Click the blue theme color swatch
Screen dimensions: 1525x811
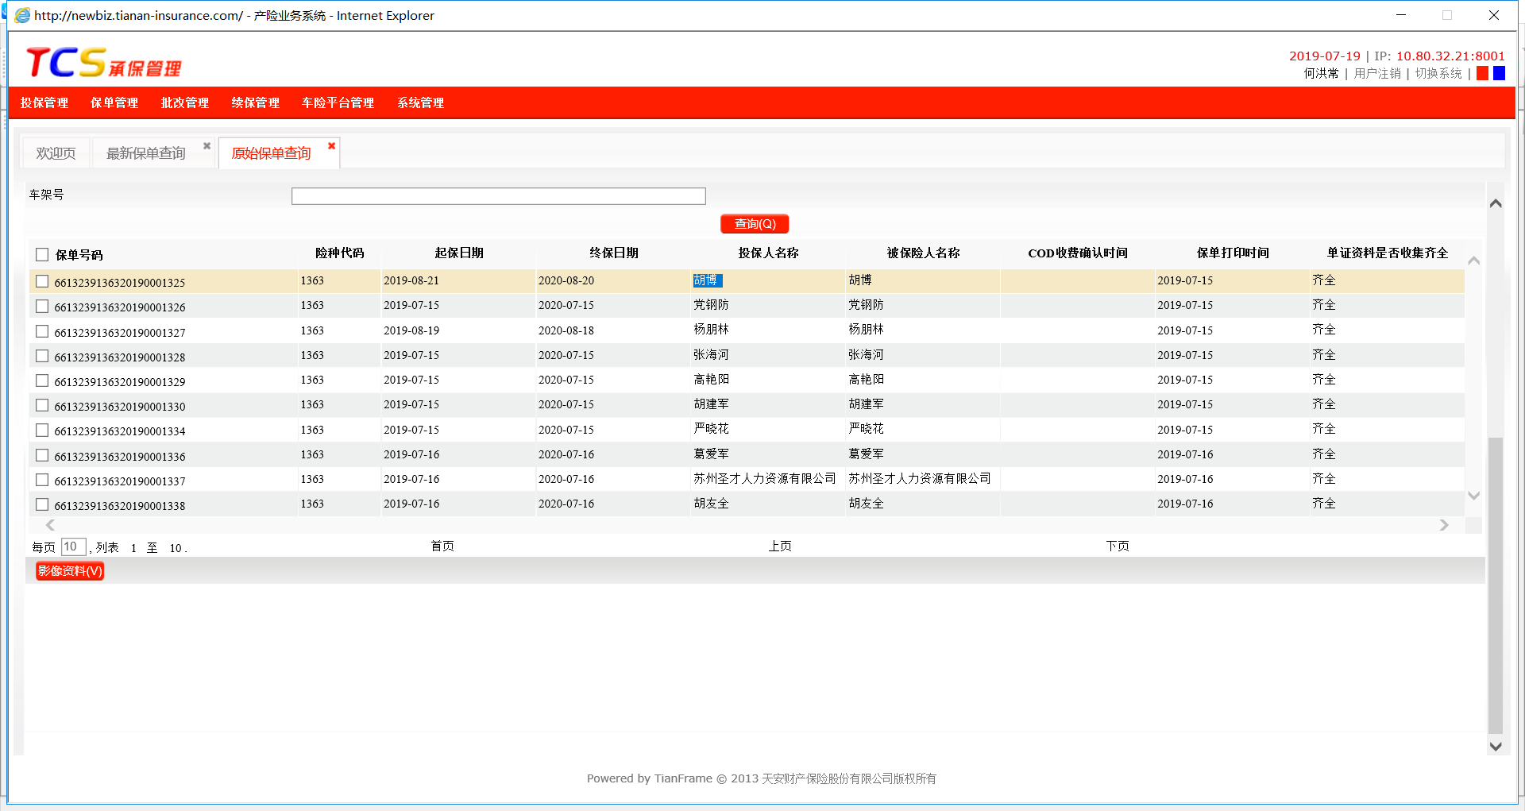click(1499, 73)
